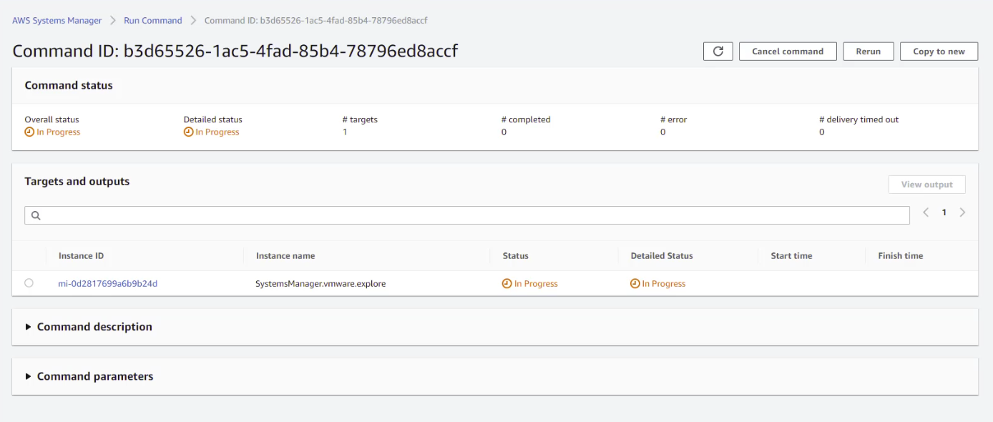Viewport: 993px width, 422px height.
Task: Click inside the targets search field
Action: 286,215
